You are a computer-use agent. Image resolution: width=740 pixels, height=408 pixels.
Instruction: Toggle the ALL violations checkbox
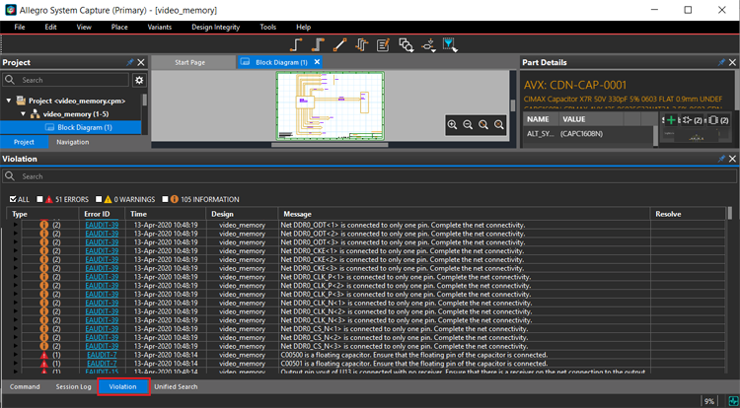[x=13, y=199]
